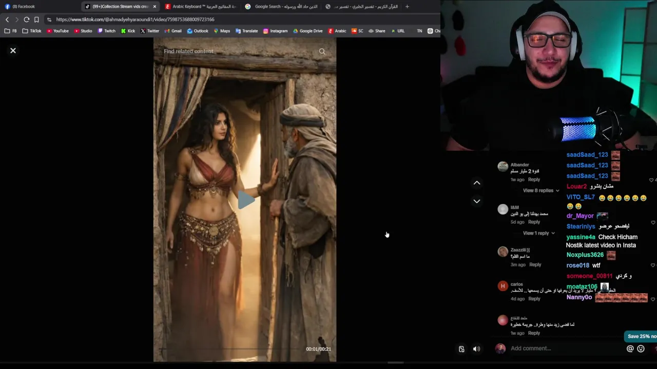Open the URL bookmark
This screenshot has width=657, height=369.
point(397,31)
